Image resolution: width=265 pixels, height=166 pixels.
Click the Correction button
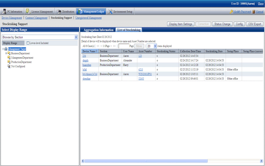pyautogui.click(x=203, y=24)
